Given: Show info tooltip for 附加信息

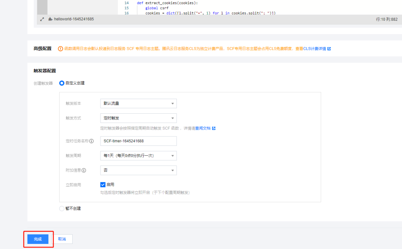Looking at the screenshot, I should [x=84, y=170].
